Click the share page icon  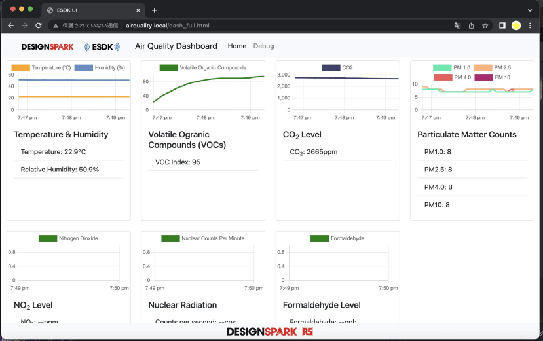471,26
